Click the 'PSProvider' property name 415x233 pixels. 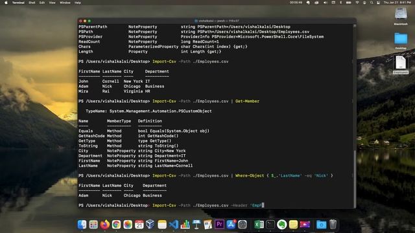[x=90, y=37]
